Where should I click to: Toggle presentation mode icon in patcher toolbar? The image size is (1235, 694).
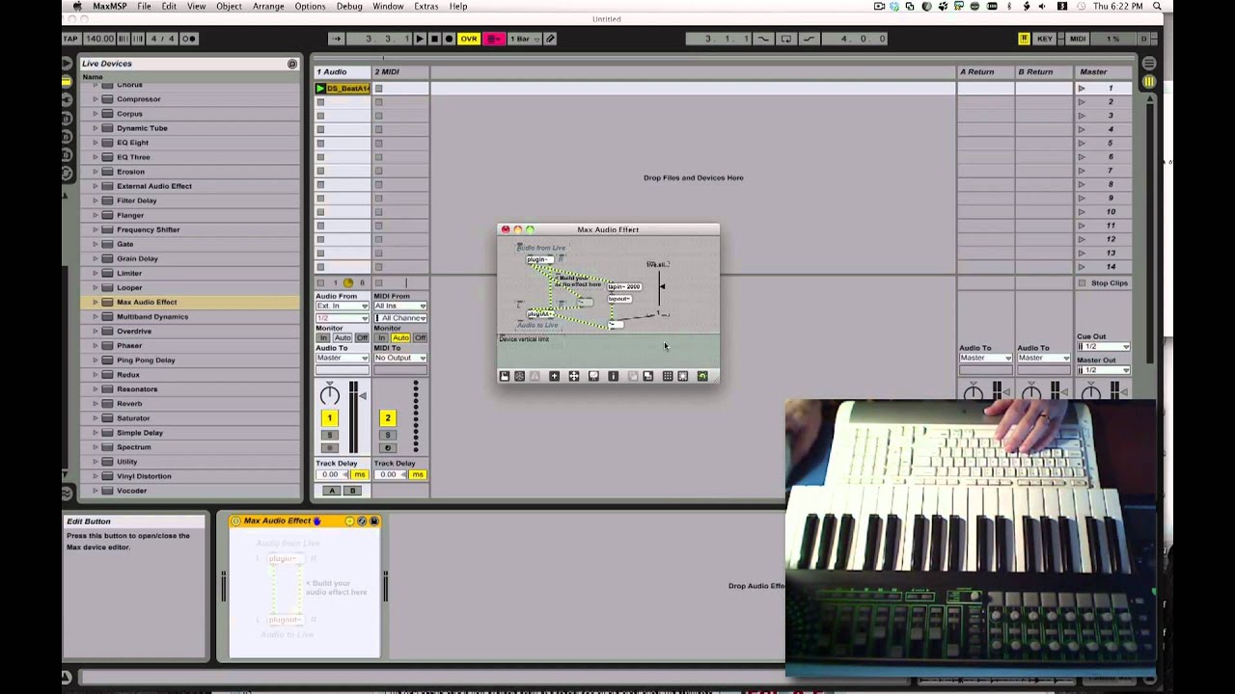pos(593,376)
